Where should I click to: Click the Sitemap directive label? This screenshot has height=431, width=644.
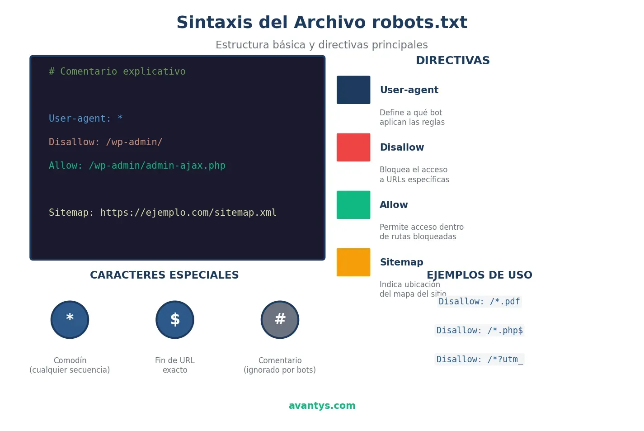pyautogui.click(x=401, y=262)
